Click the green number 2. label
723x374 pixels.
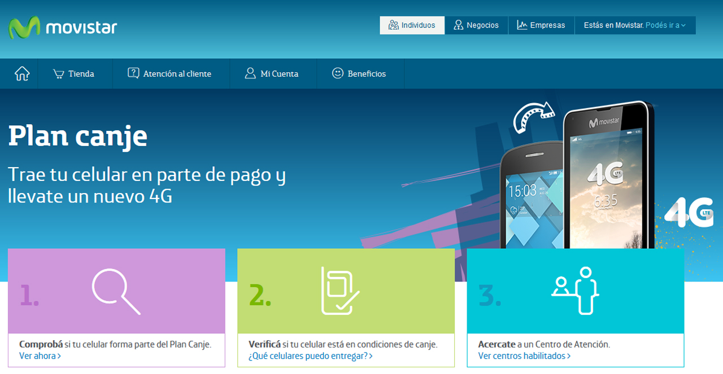click(260, 294)
